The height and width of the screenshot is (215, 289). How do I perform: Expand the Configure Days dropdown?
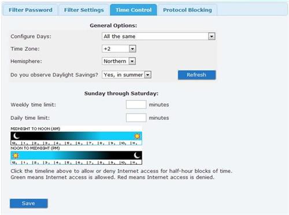pyautogui.click(x=158, y=36)
